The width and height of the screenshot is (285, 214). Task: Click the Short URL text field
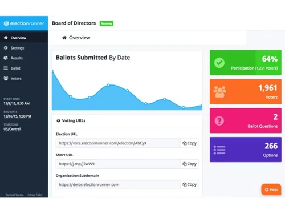tap(118, 164)
